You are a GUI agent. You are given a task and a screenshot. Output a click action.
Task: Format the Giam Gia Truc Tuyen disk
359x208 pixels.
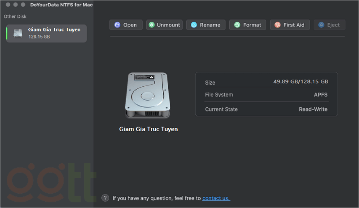pyautogui.click(x=248, y=25)
